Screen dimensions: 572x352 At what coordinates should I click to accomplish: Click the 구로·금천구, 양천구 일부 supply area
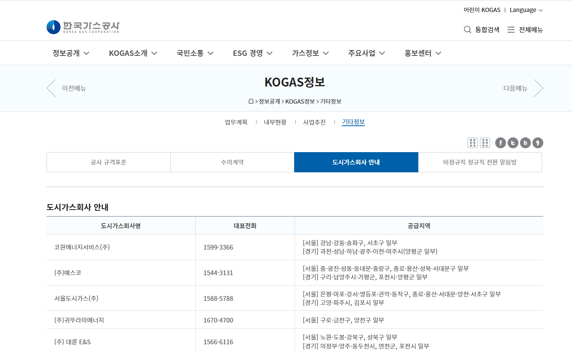(x=343, y=320)
